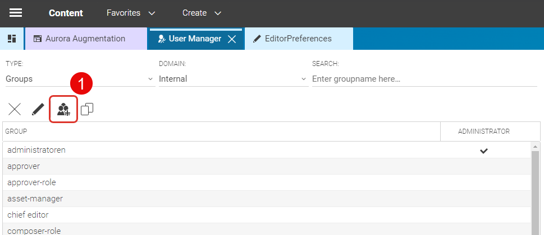Open the Type dropdown showing Groups
The width and height of the screenshot is (544, 235).
pyautogui.click(x=79, y=79)
